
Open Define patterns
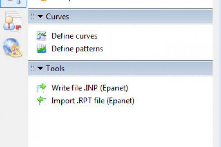click(x=77, y=49)
